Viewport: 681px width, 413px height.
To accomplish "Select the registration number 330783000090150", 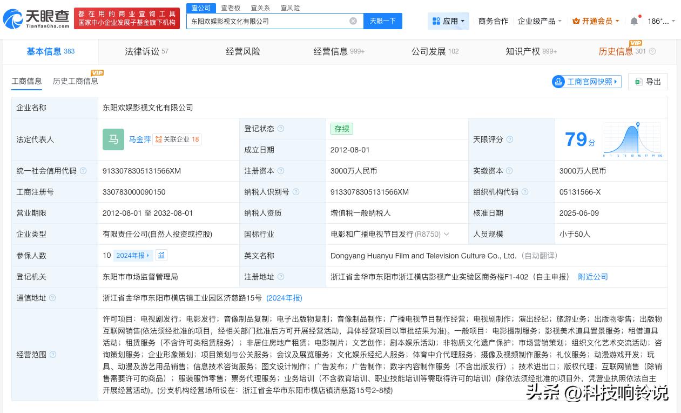I will coord(134,192).
